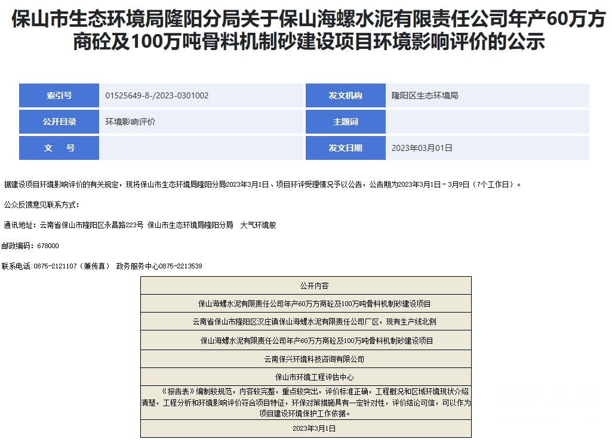
Task: Click the 保山市环境工程评估中心 row
Action: click(x=306, y=377)
